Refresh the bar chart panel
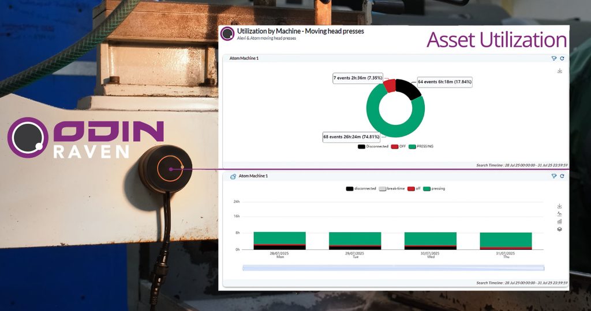 [x=562, y=176]
